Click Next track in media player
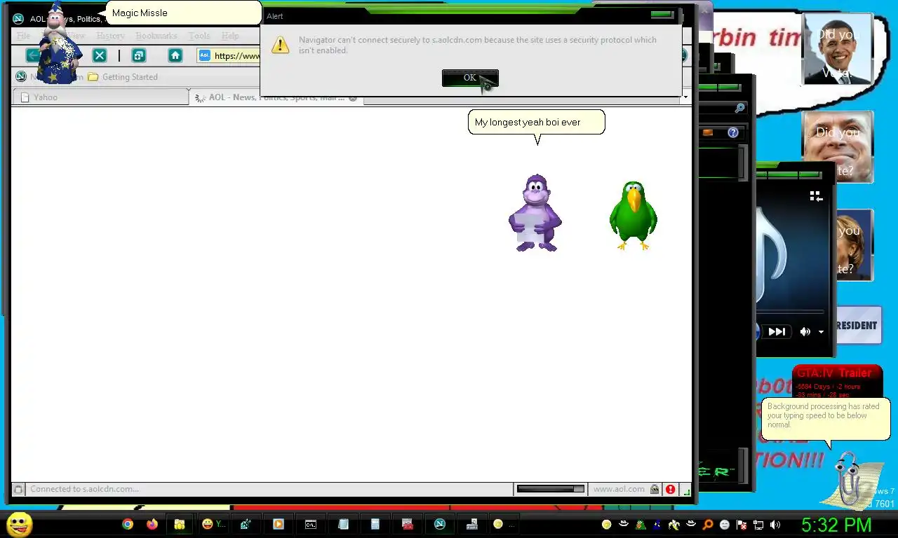898x538 pixels. [x=777, y=332]
